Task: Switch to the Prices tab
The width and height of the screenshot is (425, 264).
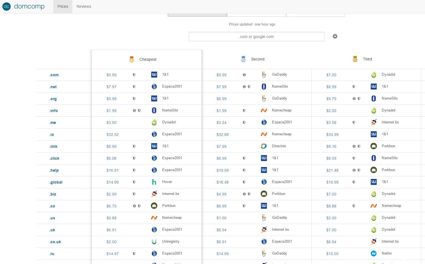Action: click(63, 6)
